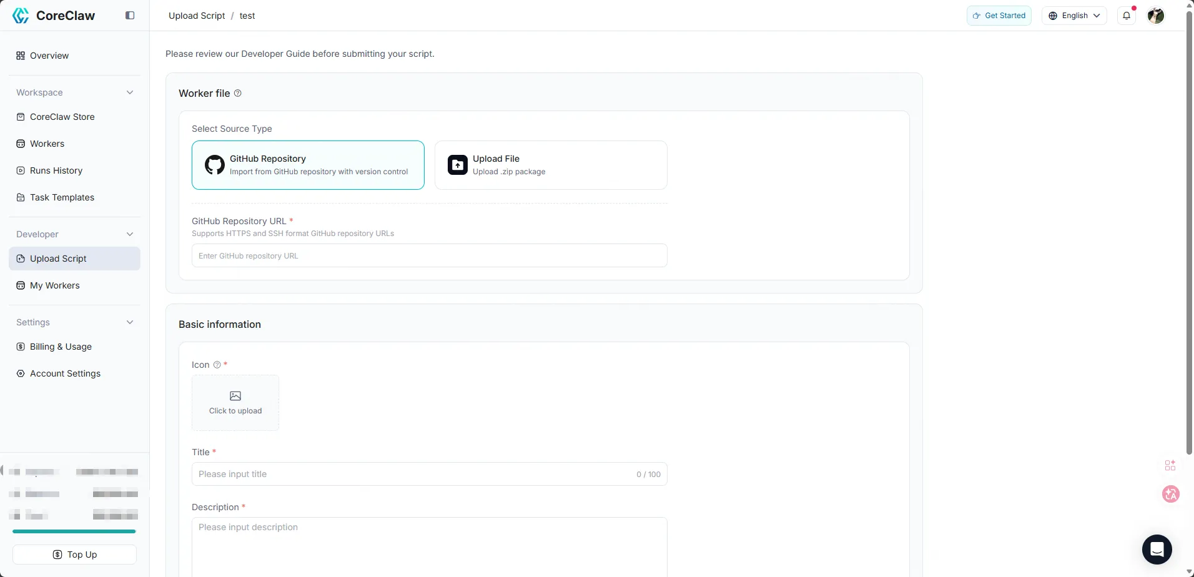The height and width of the screenshot is (577, 1194).
Task: Click the image placeholder icon in upload box
Action: tap(235, 396)
